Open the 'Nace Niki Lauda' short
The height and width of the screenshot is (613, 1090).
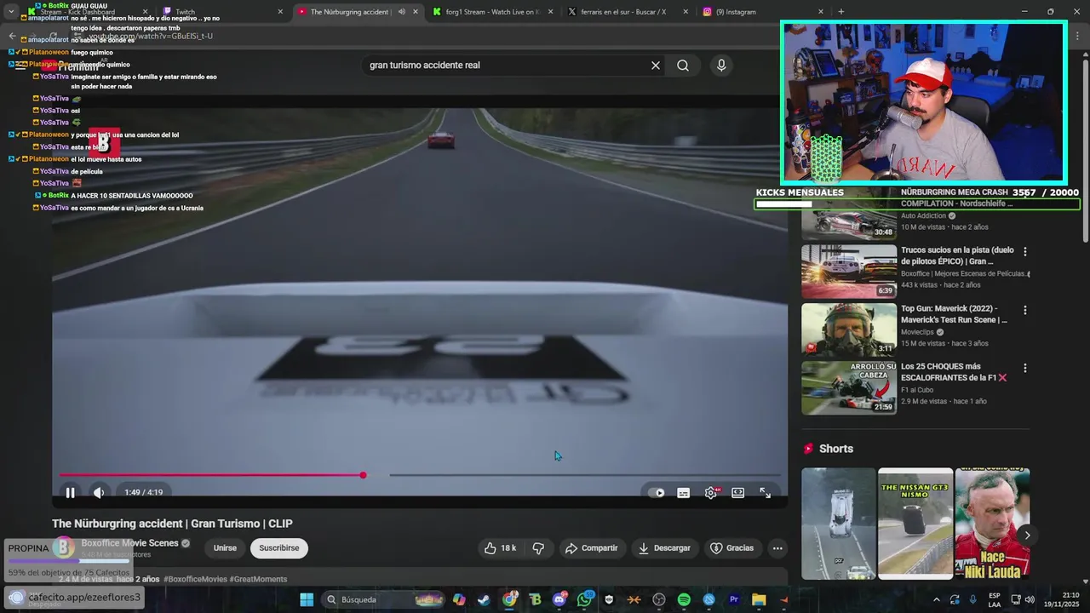(992, 524)
